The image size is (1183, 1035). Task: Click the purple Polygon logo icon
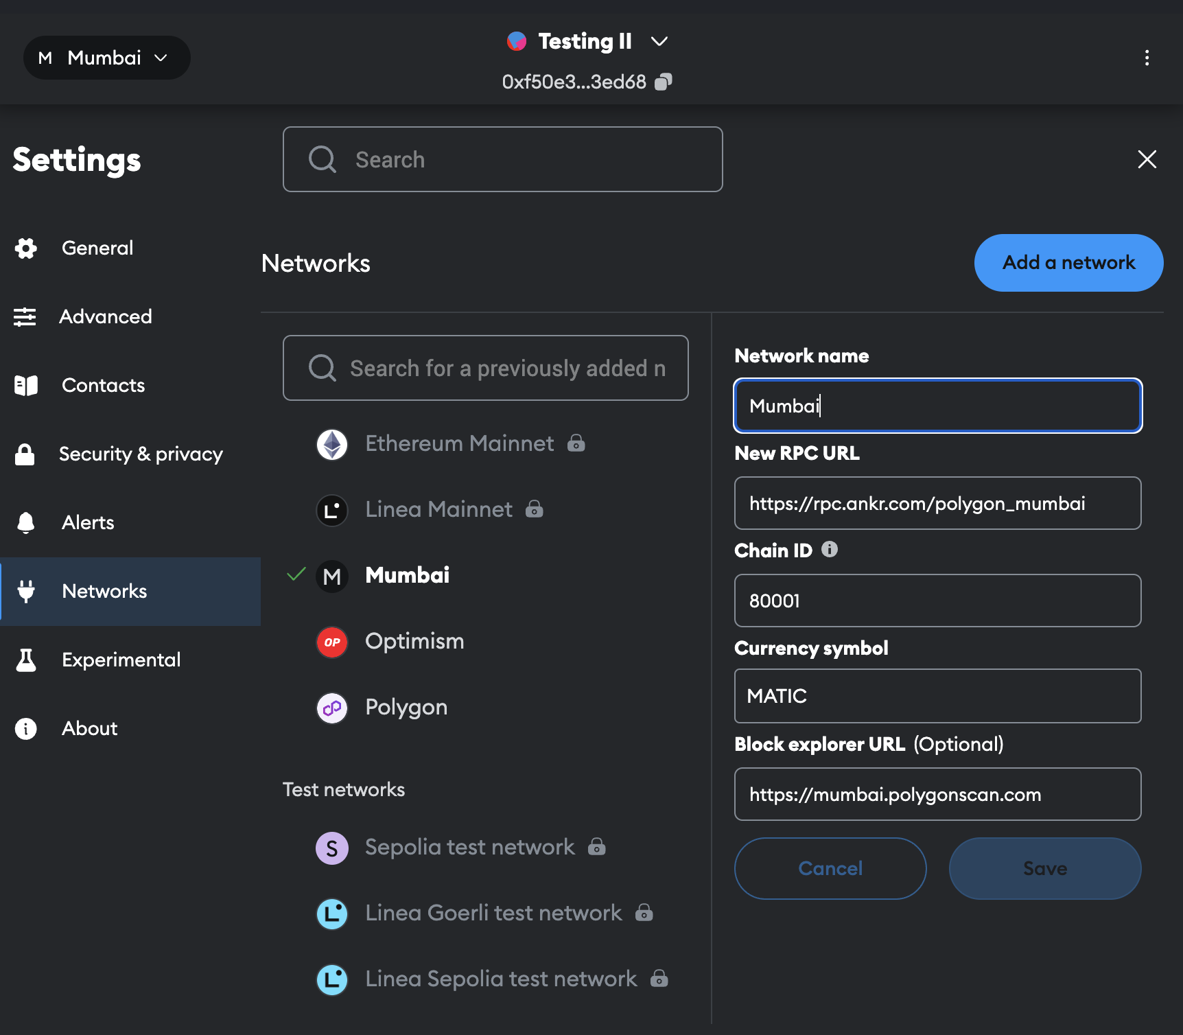coord(332,708)
